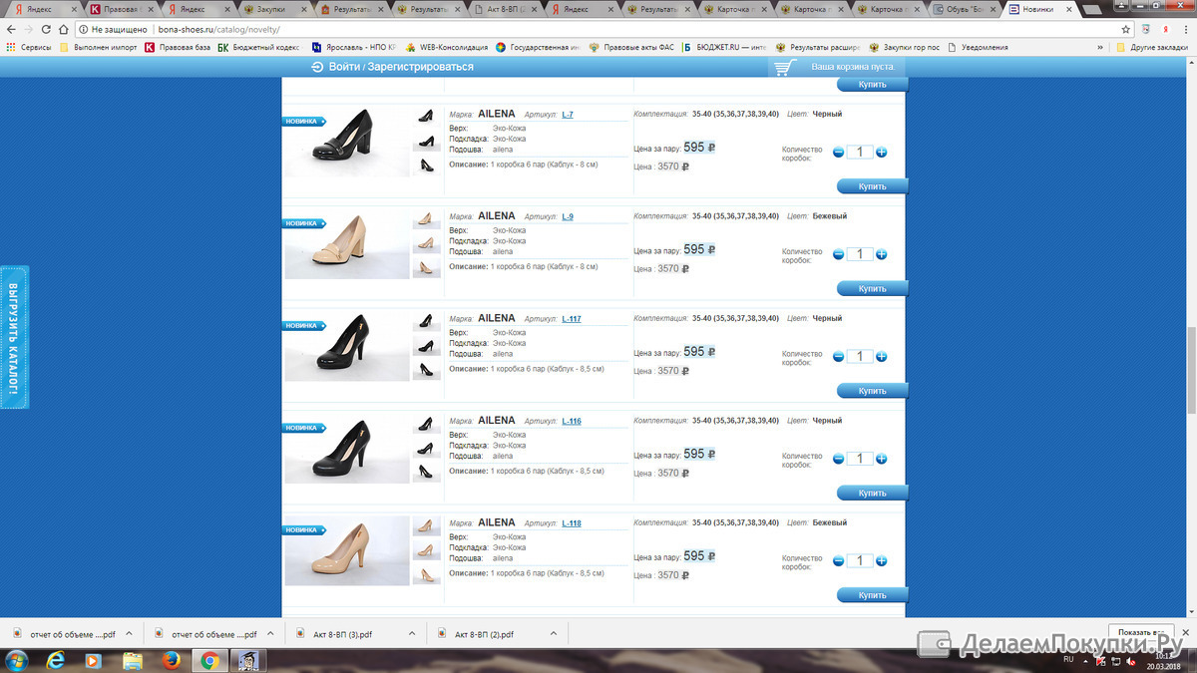Click the RU language indicator in the tray
This screenshot has height=673, width=1197.
click(1068, 659)
